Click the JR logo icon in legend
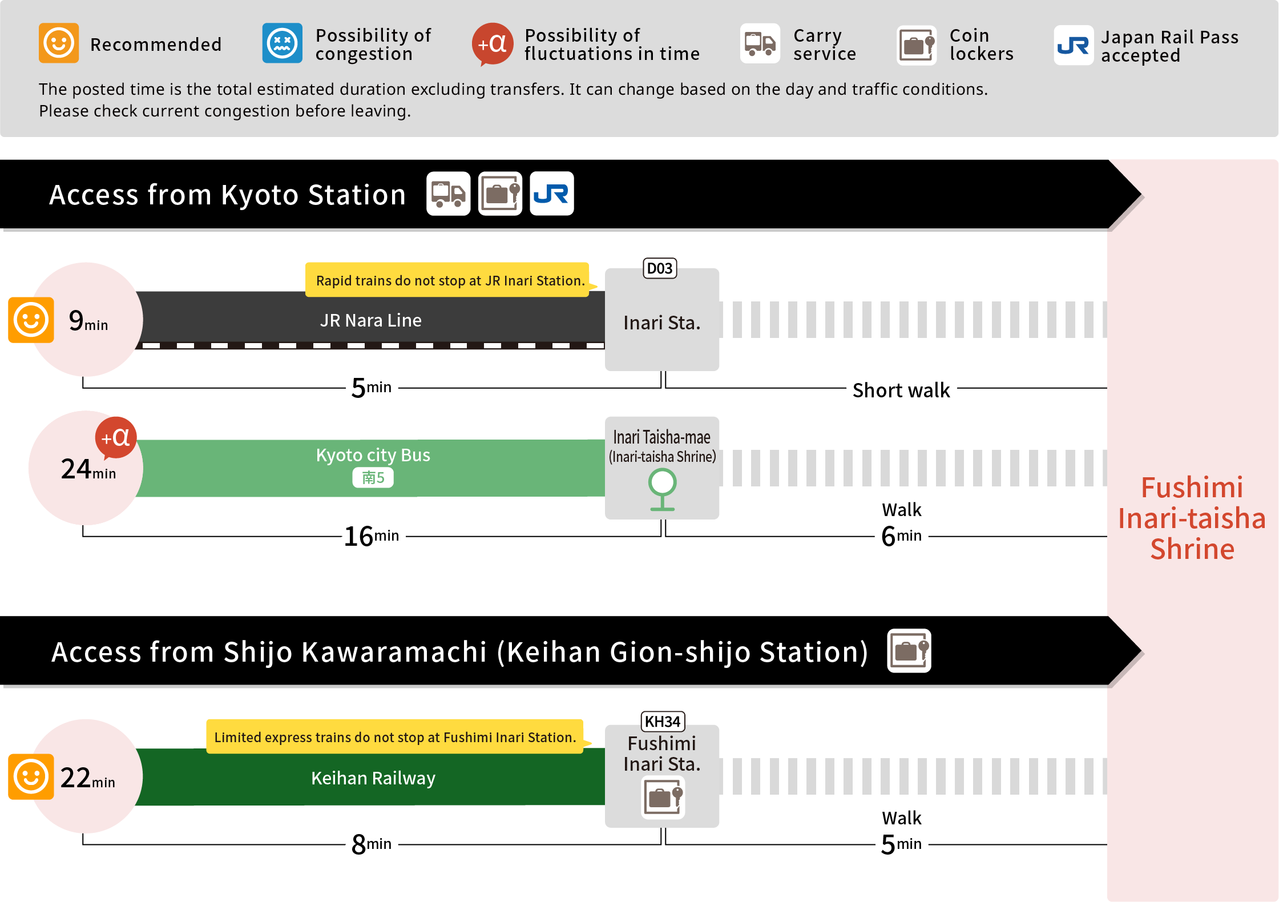The height and width of the screenshot is (902, 1279). point(1074,45)
